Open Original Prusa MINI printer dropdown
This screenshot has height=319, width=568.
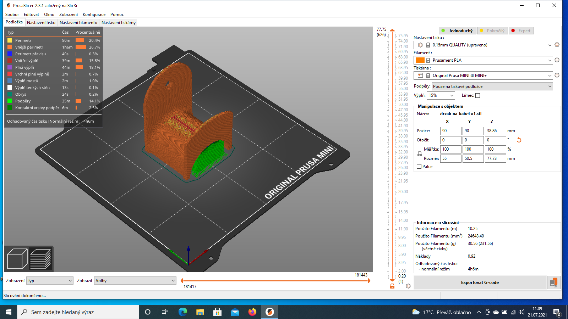click(x=483, y=75)
